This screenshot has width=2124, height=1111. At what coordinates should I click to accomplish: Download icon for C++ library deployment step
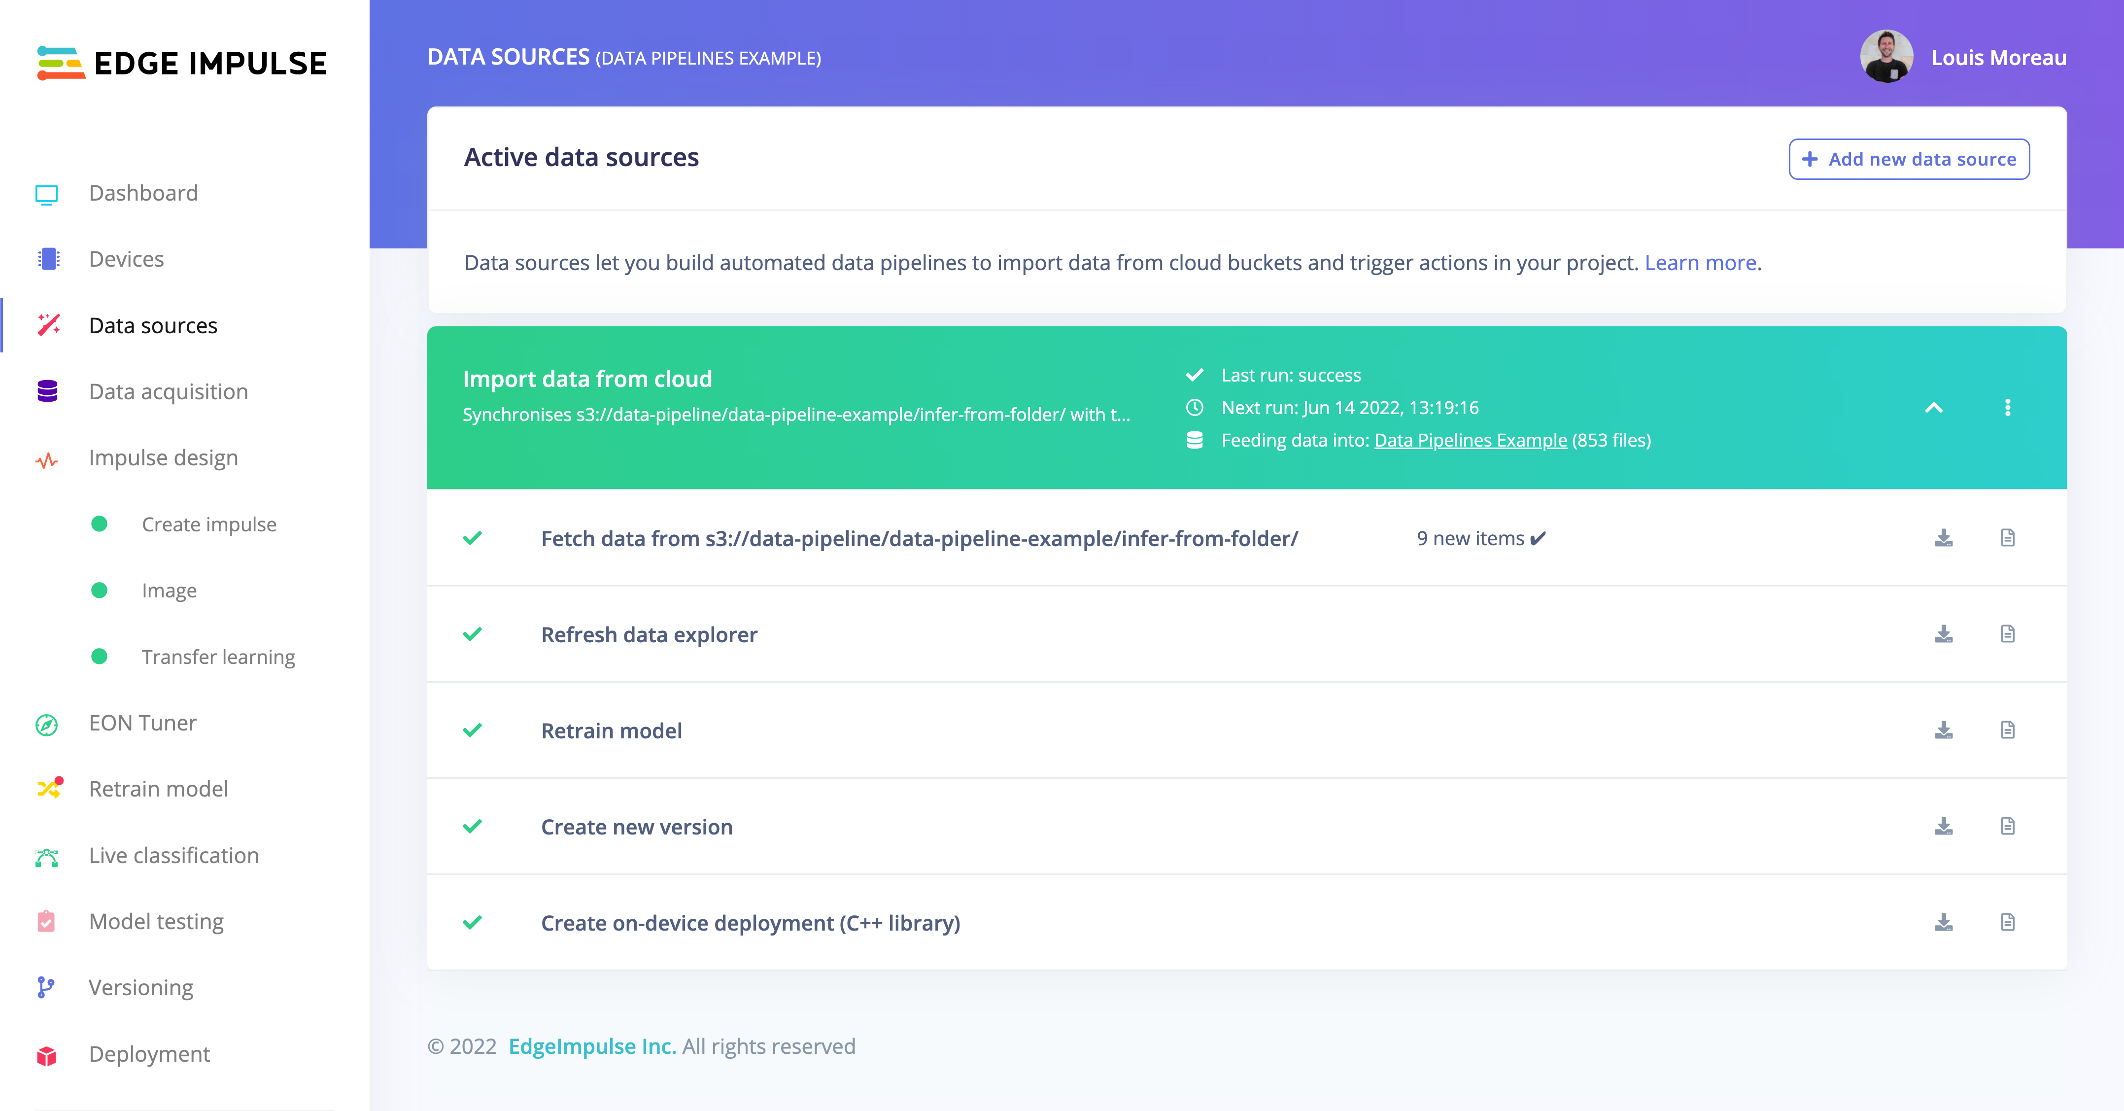pos(1944,922)
